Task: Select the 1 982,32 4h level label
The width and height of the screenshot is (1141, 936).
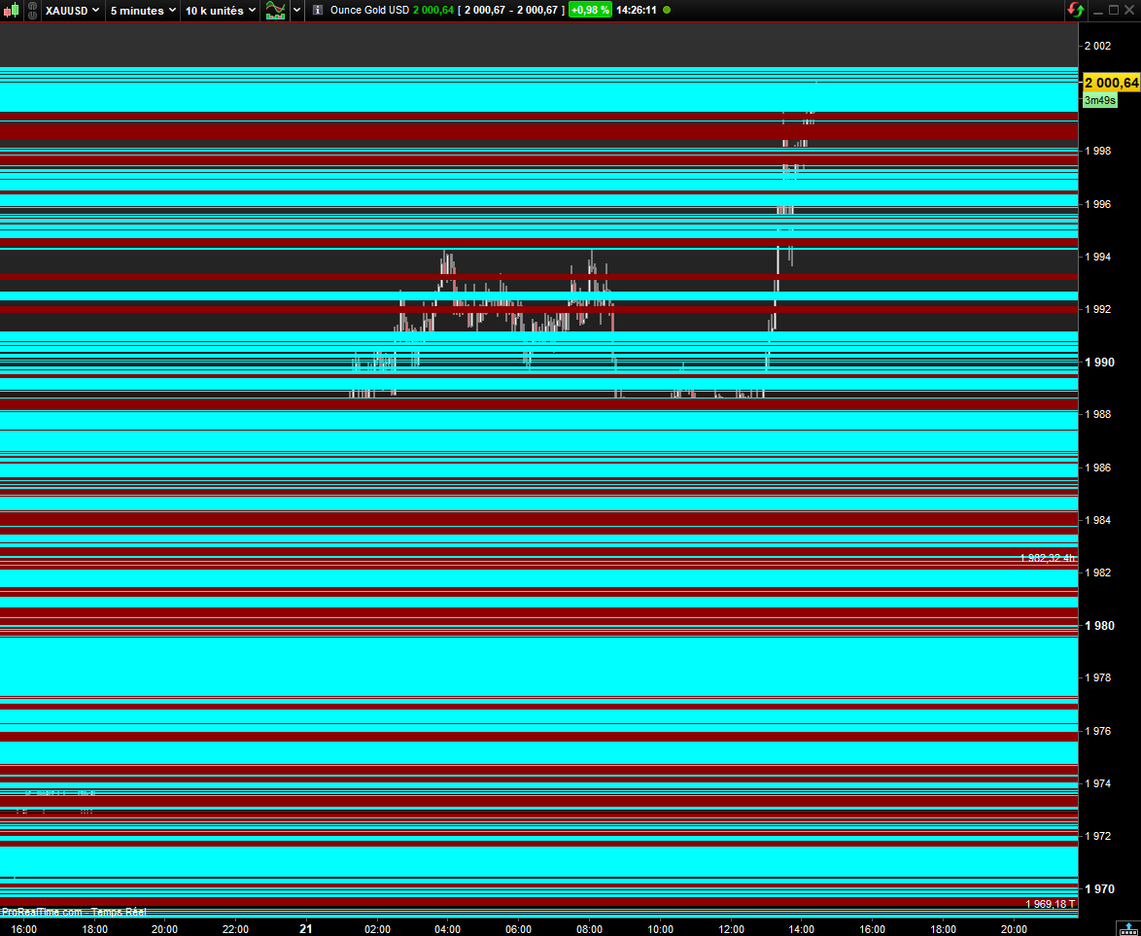Action: [1047, 558]
